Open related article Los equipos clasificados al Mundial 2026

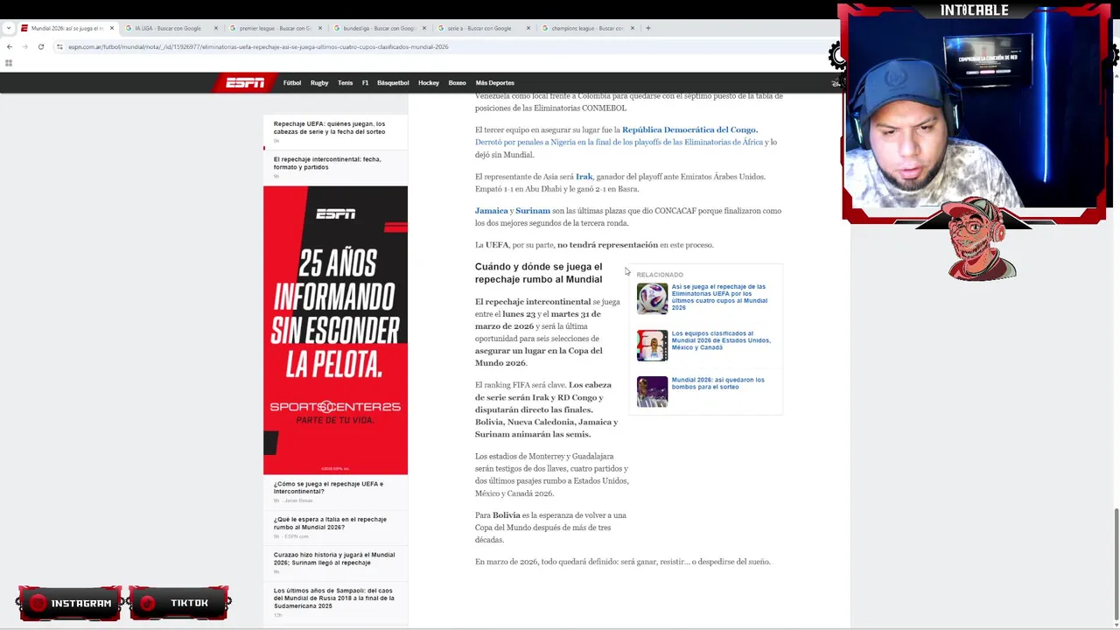[721, 340]
